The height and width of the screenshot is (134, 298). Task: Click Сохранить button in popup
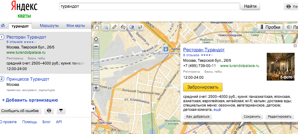point(252,117)
